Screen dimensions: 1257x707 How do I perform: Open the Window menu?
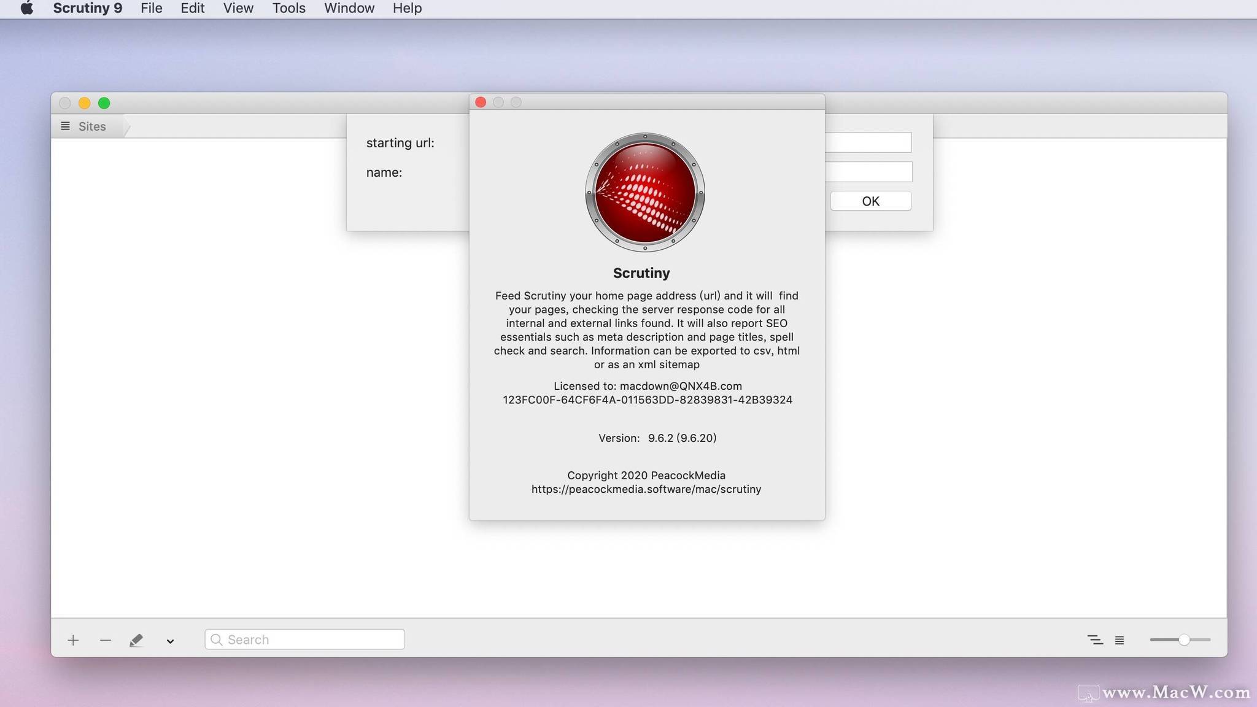pyautogui.click(x=349, y=9)
